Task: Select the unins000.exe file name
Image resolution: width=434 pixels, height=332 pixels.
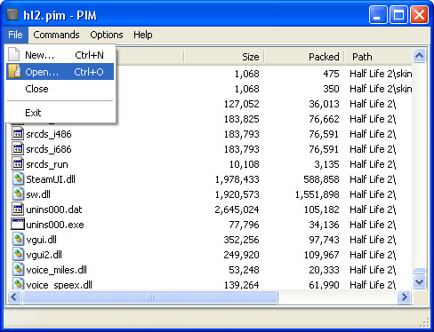Action: [x=55, y=225]
